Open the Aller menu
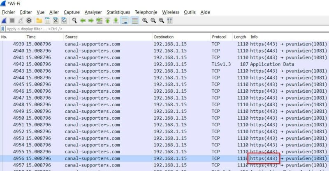Image resolution: width=329 pixels, height=171 pixels. 54,12
